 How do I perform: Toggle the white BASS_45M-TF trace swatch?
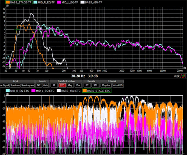[x=82, y=2]
